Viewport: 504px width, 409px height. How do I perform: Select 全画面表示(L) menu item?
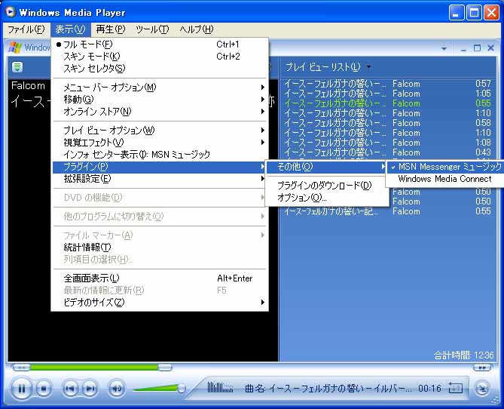(x=160, y=278)
